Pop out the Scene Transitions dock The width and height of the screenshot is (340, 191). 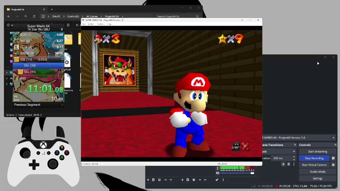pyautogui.click(x=295, y=145)
